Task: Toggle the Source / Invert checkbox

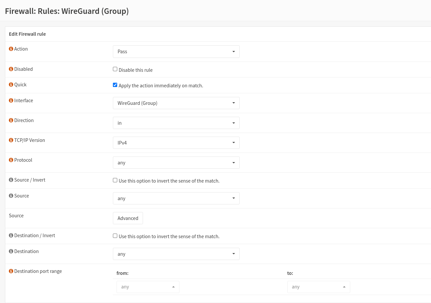Action: point(115,180)
